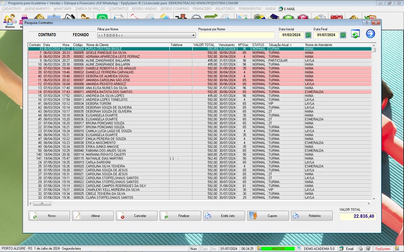Click the blue arrow exit icon

(370, 34)
